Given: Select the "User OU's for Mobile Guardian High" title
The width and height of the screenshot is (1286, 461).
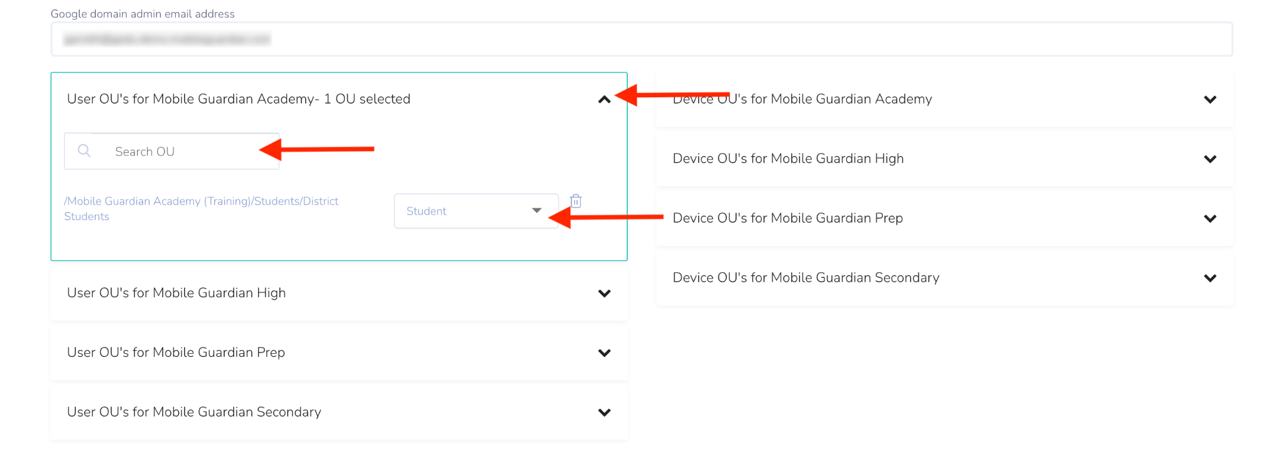Looking at the screenshot, I should pos(176,293).
